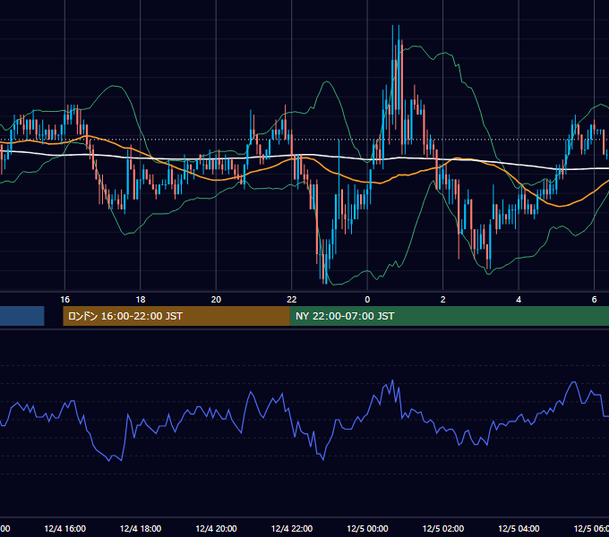The width and height of the screenshot is (609, 537).
Task: Click the 22 hour label on price chart axis
Action: pos(292,300)
